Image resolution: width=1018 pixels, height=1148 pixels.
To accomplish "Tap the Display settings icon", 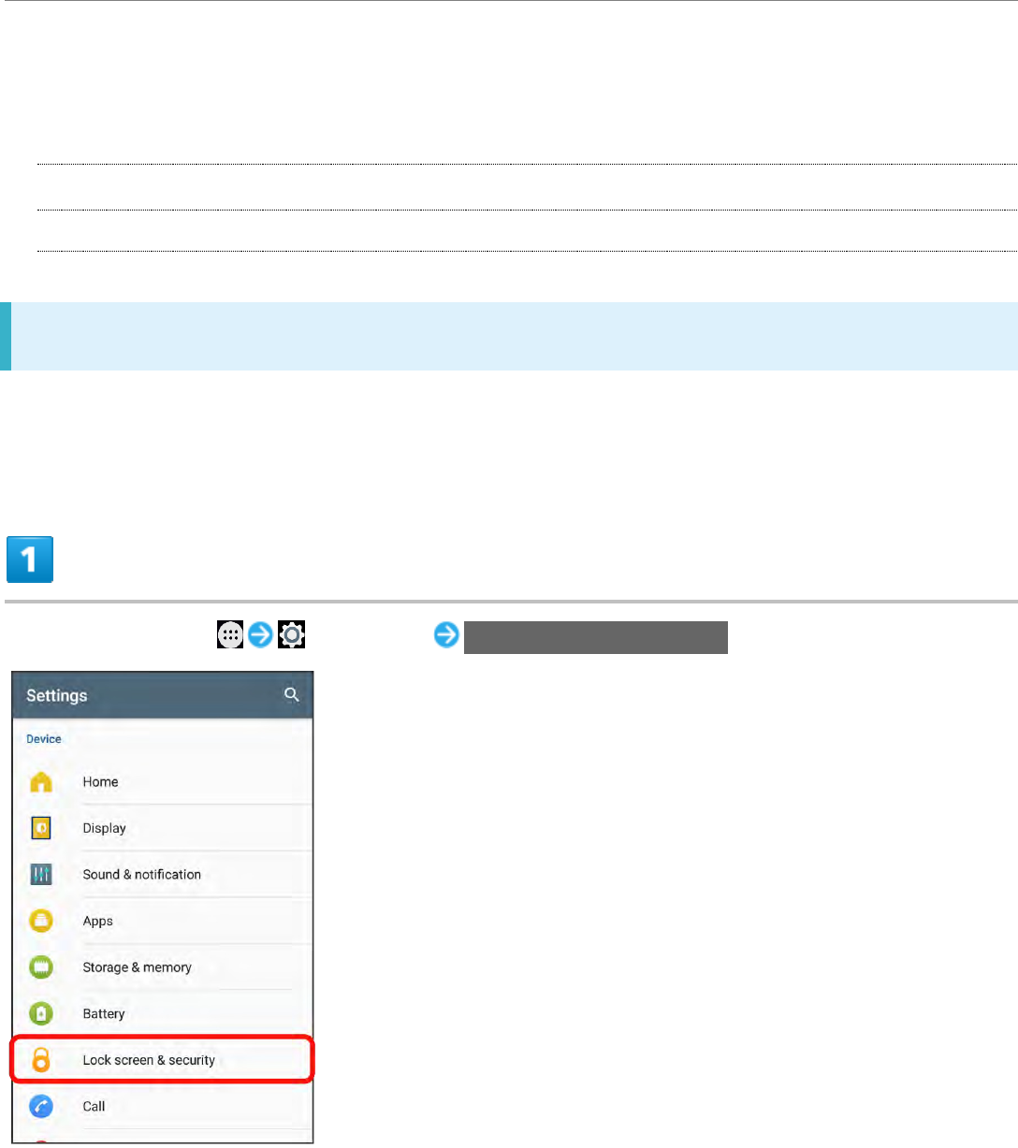I will pos(41,828).
